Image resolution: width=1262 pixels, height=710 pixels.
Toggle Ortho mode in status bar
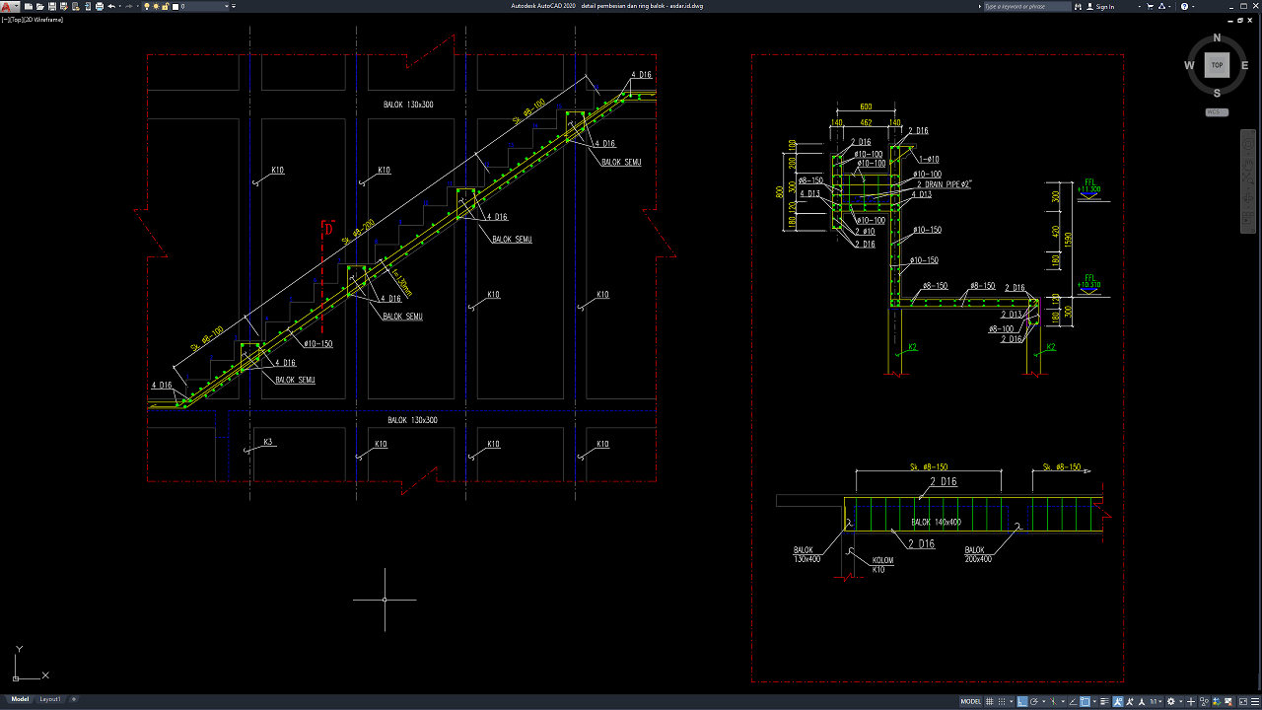[x=1022, y=702]
